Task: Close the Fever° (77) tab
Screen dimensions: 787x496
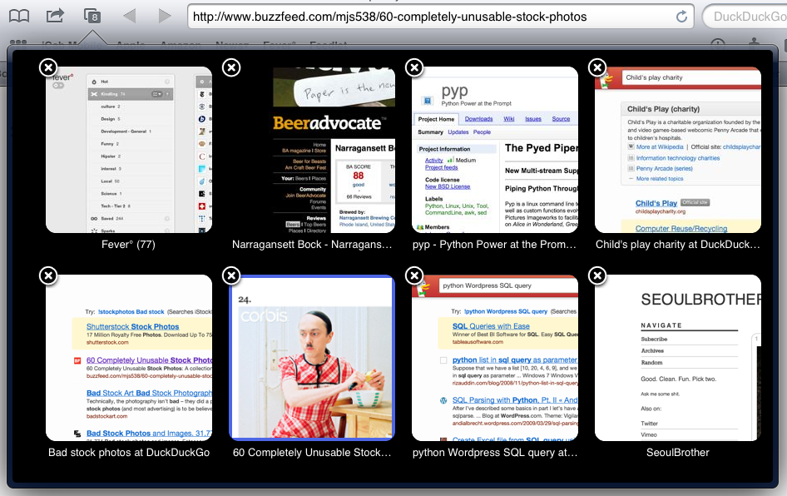Action: tap(48, 67)
